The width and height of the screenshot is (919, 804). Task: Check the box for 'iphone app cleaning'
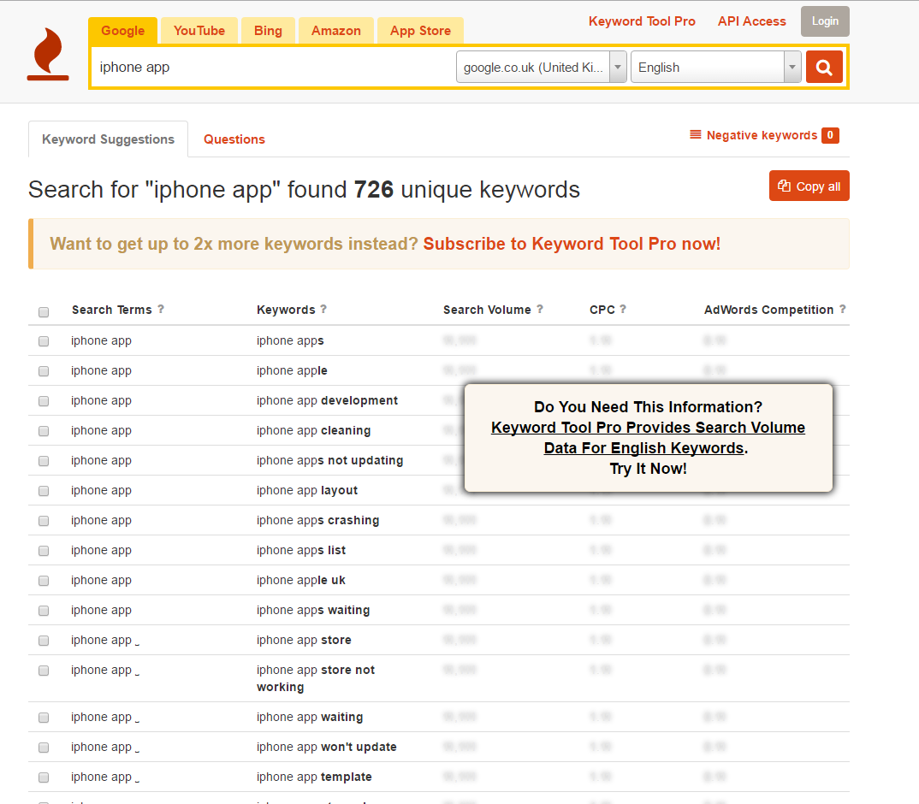pos(44,431)
